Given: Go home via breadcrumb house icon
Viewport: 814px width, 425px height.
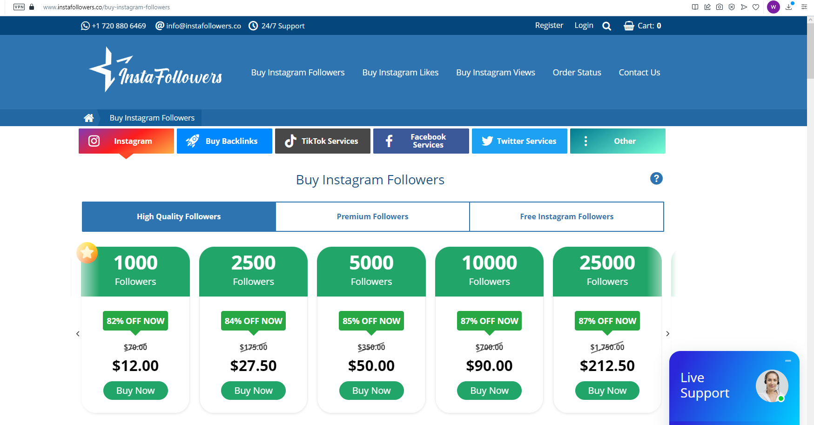Looking at the screenshot, I should pos(88,118).
